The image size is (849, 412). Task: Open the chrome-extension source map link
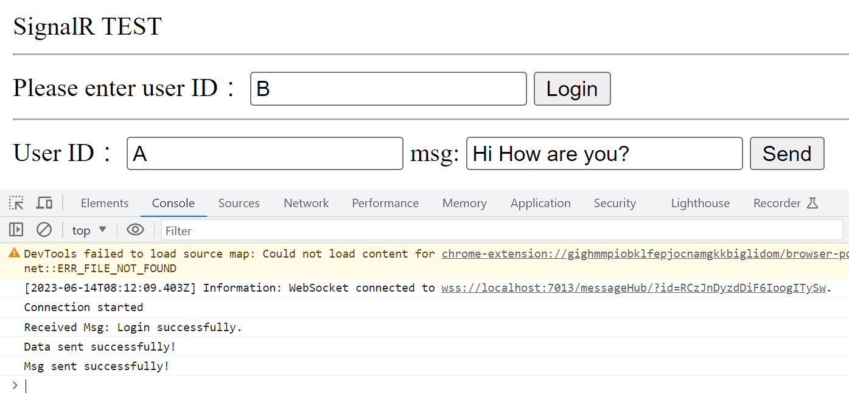coord(645,253)
